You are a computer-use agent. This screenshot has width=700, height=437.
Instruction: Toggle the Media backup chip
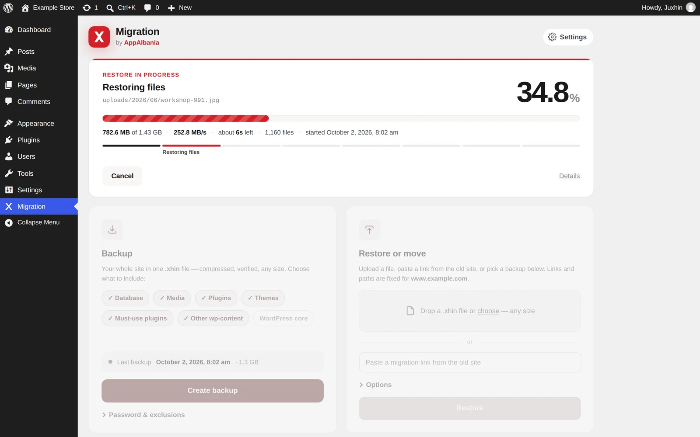[x=172, y=298]
